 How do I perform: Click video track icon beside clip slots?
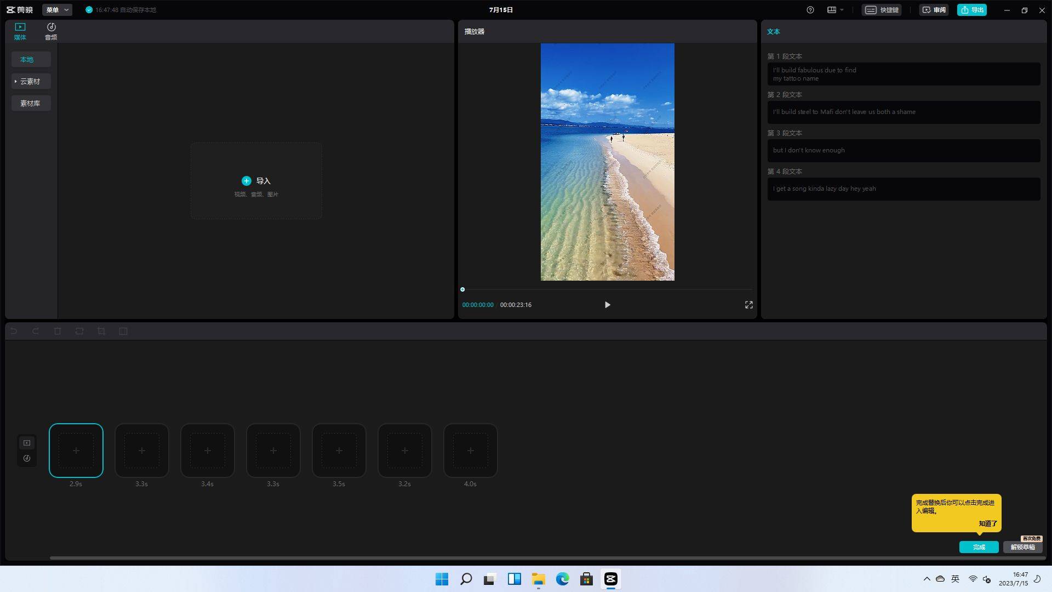tap(27, 443)
